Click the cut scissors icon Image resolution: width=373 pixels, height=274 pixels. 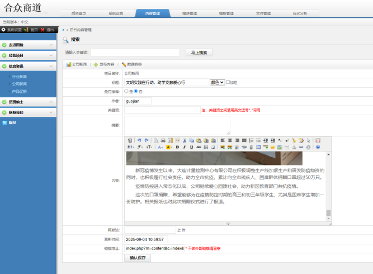click(184, 140)
